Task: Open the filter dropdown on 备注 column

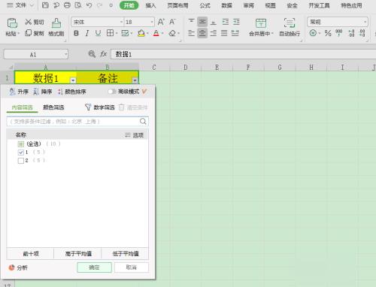Action: pyautogui.click(x=135, y=80)
